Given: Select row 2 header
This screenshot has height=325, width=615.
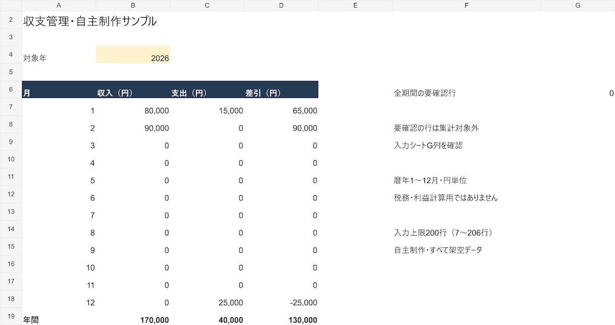Looking at the screenshot, I should click(11, 20).
